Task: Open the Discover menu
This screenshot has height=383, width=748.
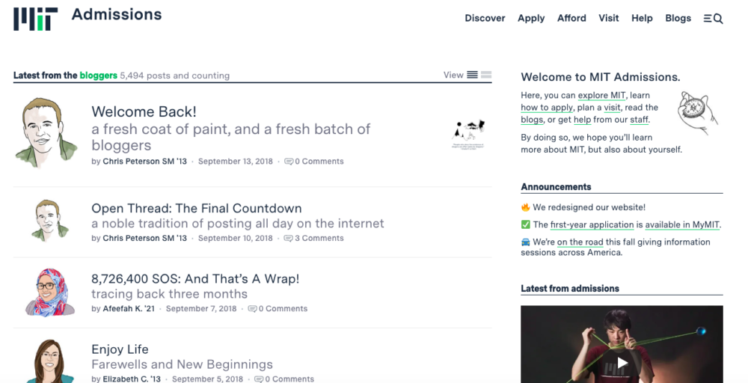Action: pos(485,18)
